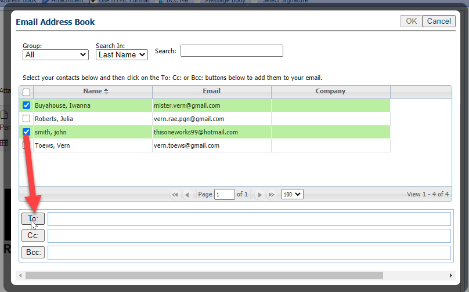Add selected contacts with To: button
Screen dimensions: 469x292
pos(33,219)
